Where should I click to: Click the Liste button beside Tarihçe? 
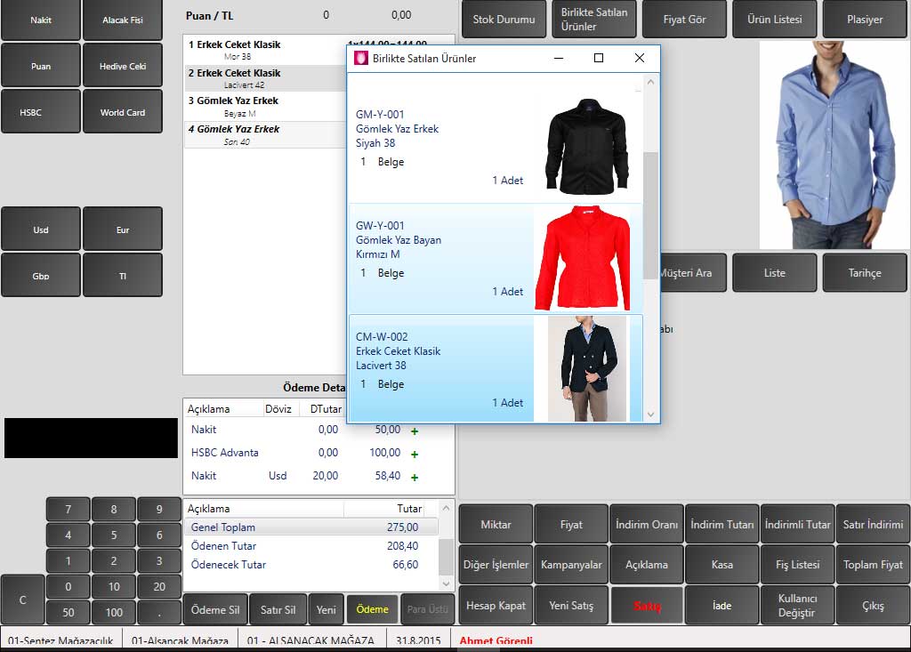coord(775,272)
